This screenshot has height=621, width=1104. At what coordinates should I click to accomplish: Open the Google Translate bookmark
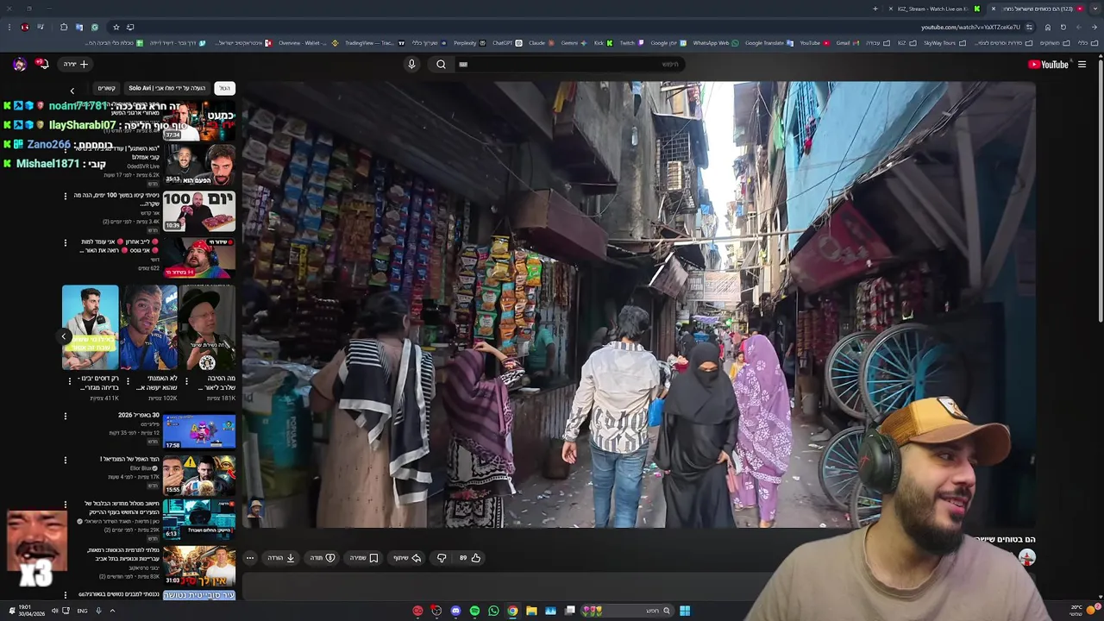point(768,42)
